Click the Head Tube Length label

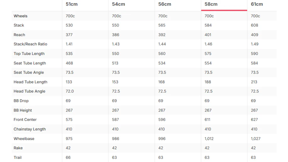tap(30, 82)
